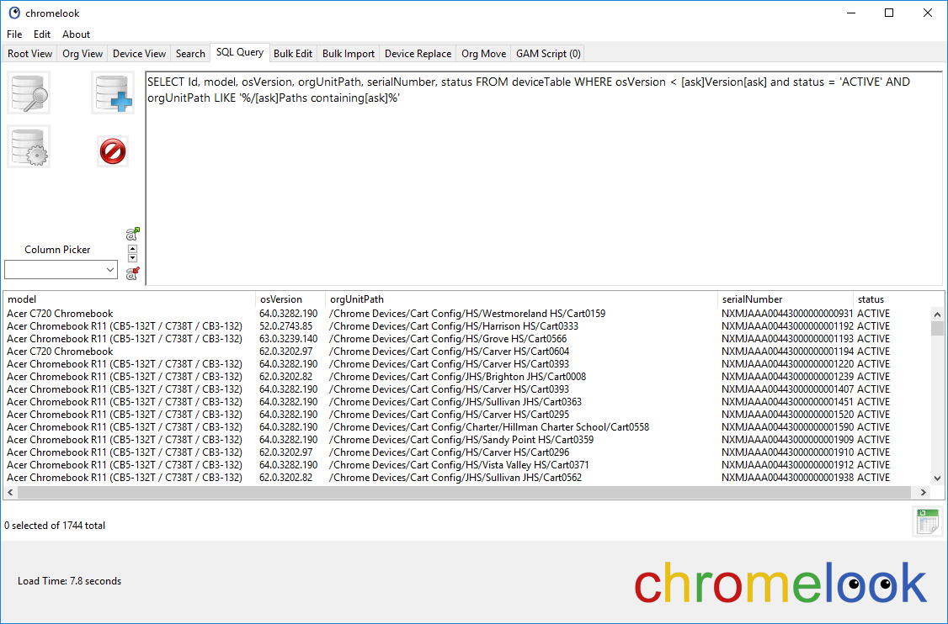This screenshot has width=948, height=624.
Task: Click the database with blue plus icon
Action: coord(113,93)
